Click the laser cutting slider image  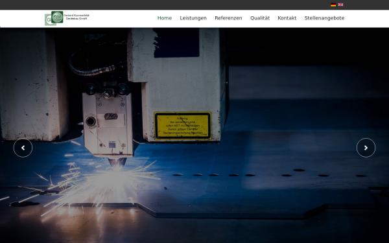(x=194, y=135)
